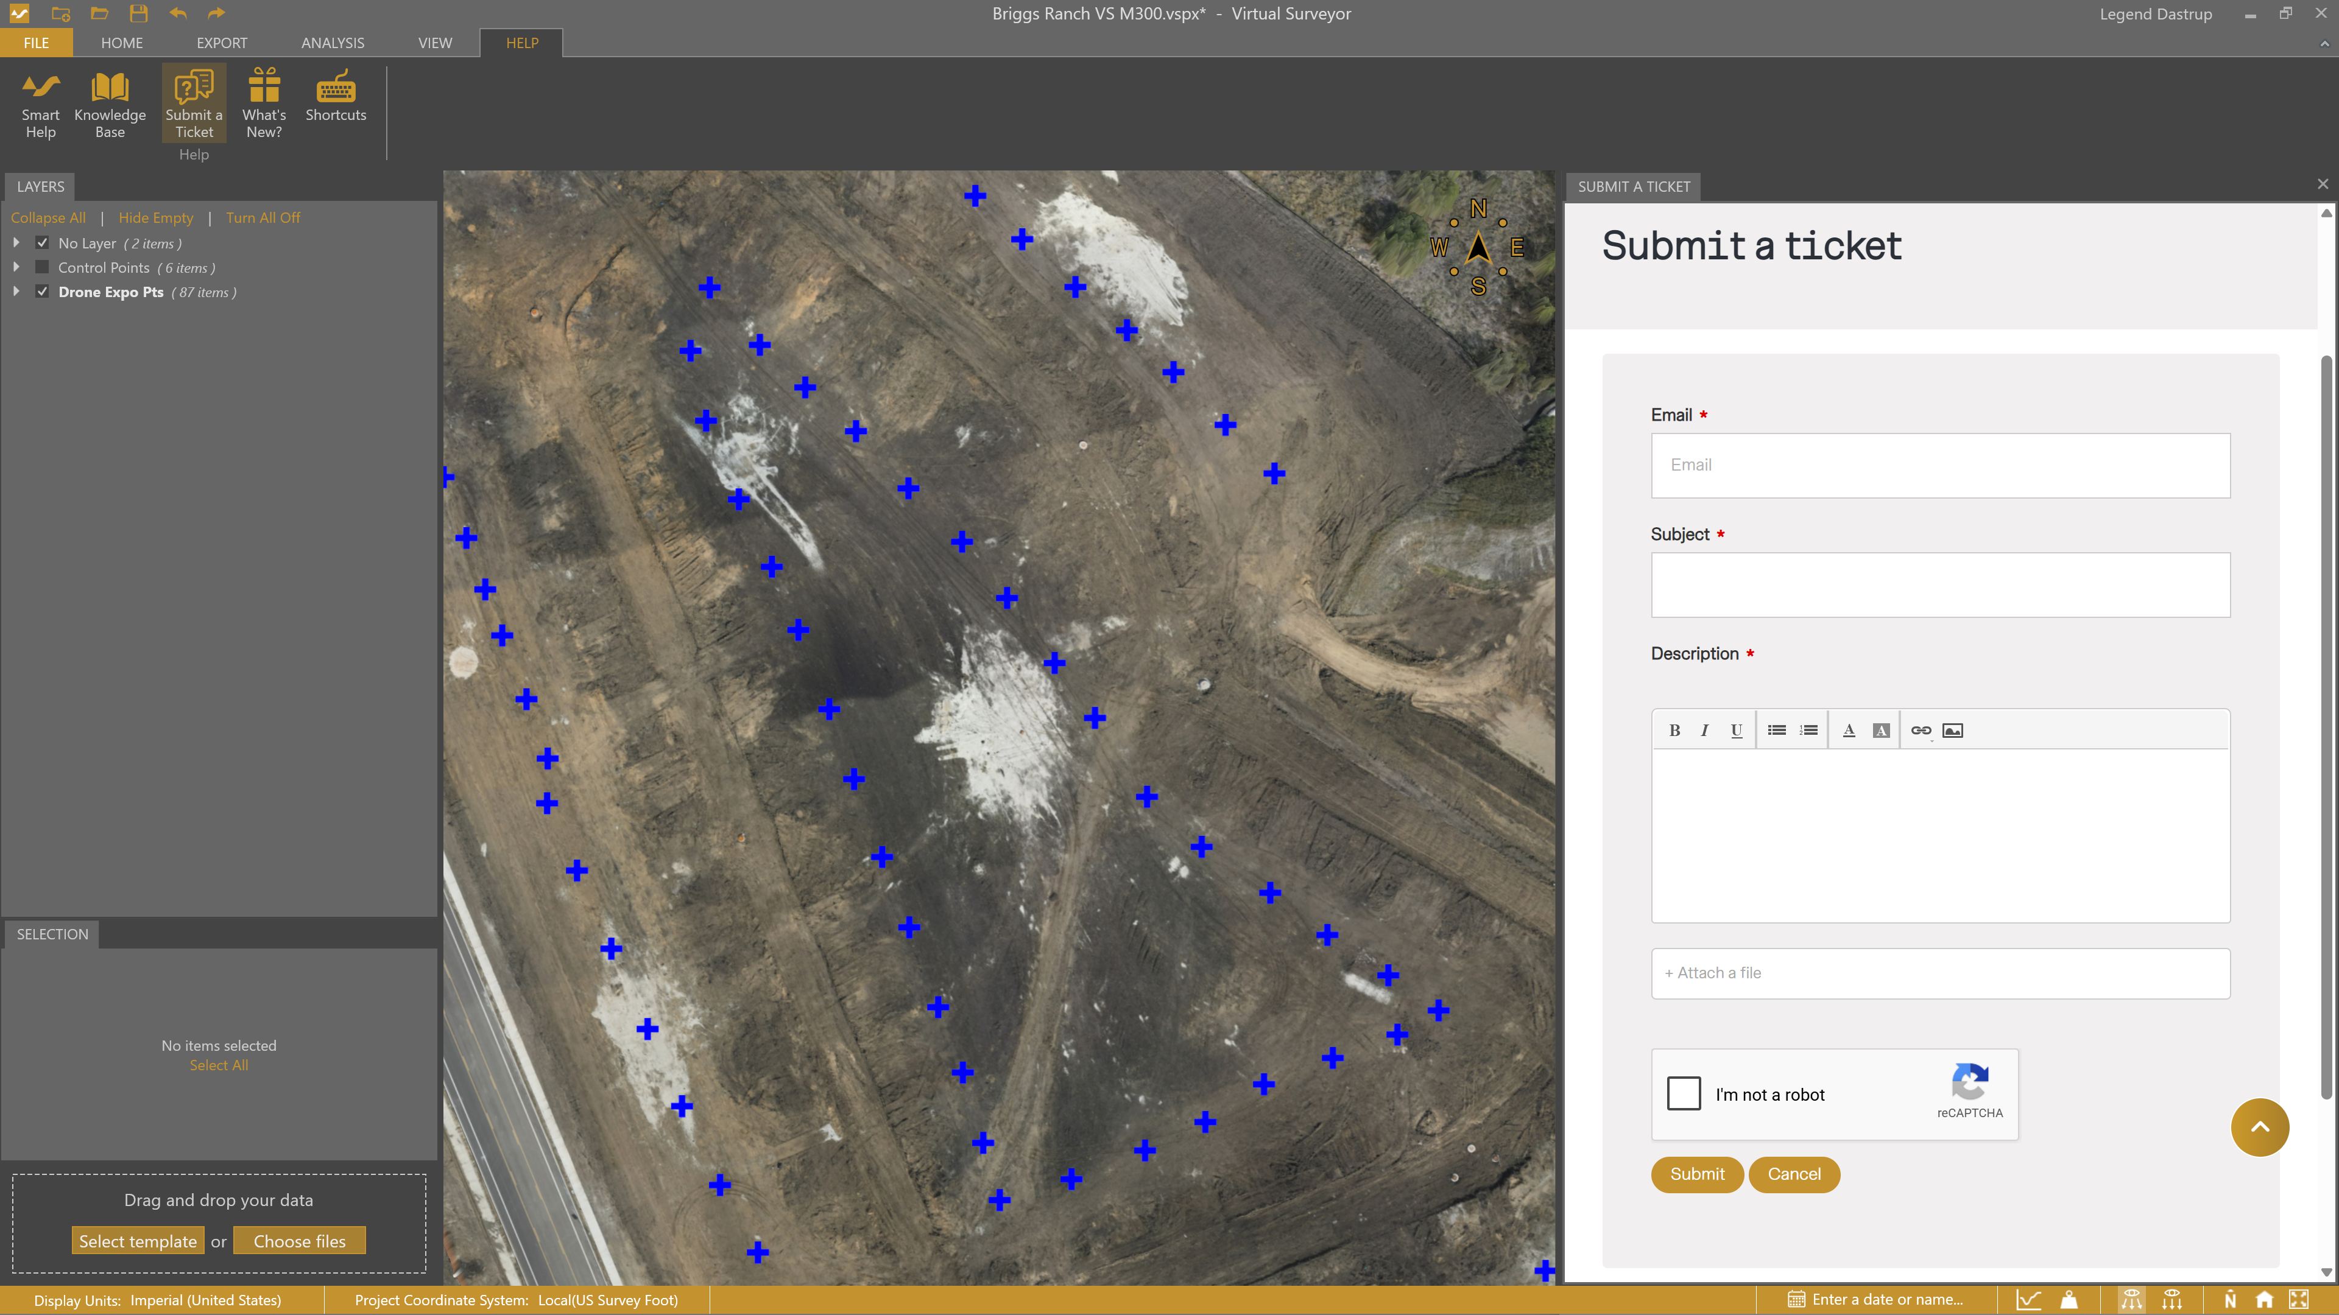Toggle italic in the Description editor
Viewport: 2339px width, 1315px height.
click(1704, 731)
